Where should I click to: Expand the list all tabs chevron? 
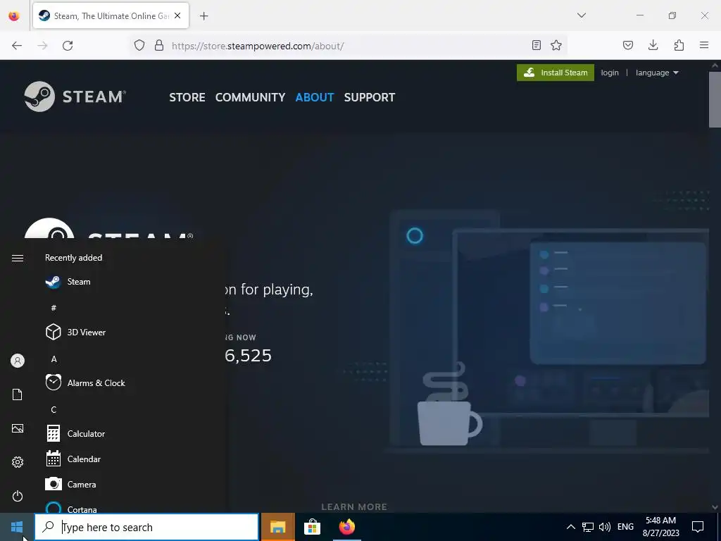pyautogui.click(x=582, y=15)
